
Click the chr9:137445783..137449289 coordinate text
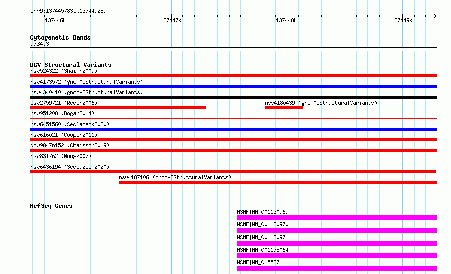[68, 11]
